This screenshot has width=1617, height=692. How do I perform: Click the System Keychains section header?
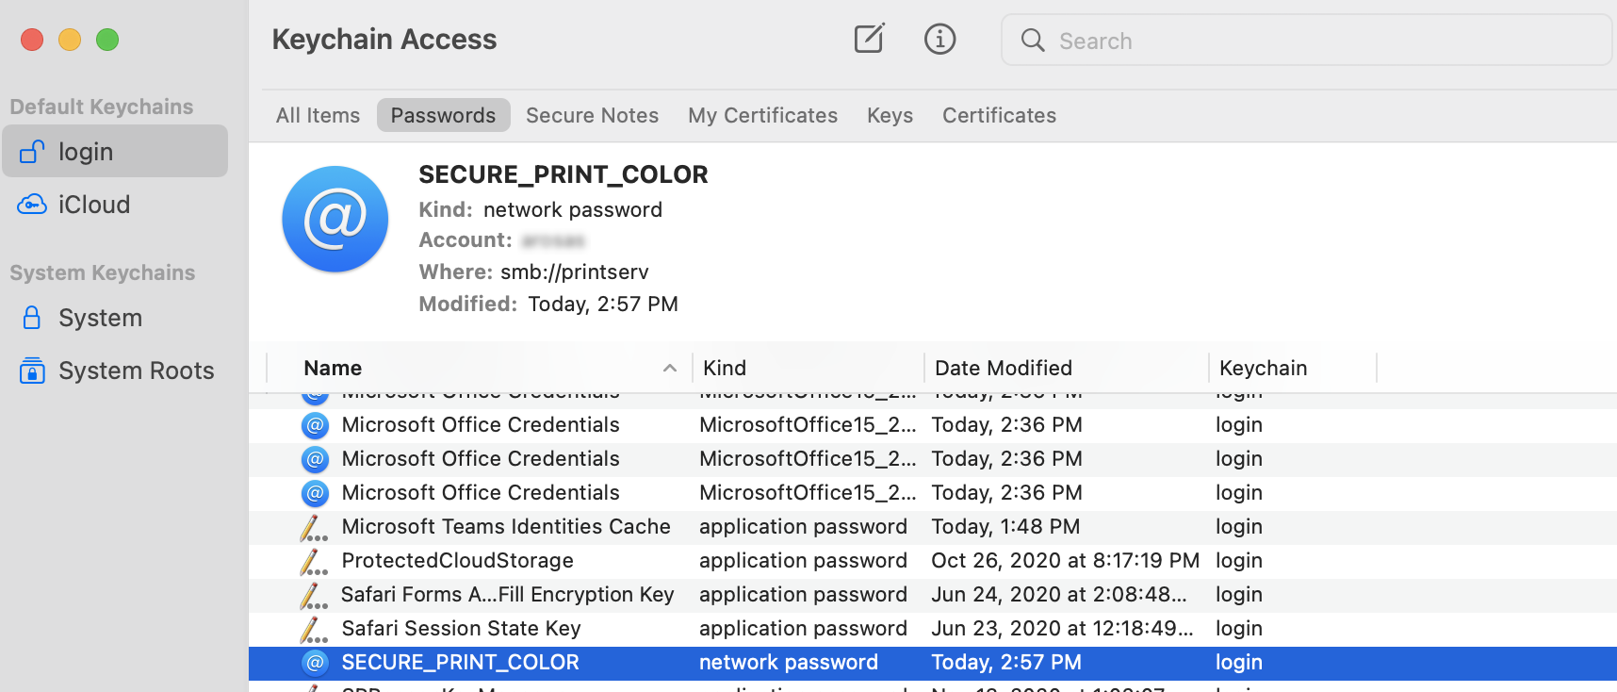point(103,272)
